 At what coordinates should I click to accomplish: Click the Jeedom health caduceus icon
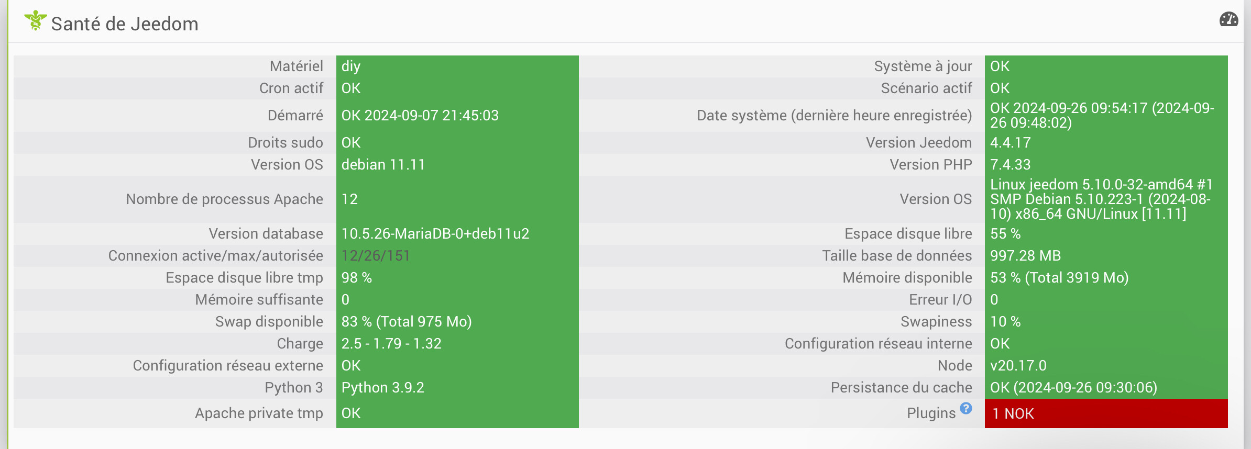point(35,21)
